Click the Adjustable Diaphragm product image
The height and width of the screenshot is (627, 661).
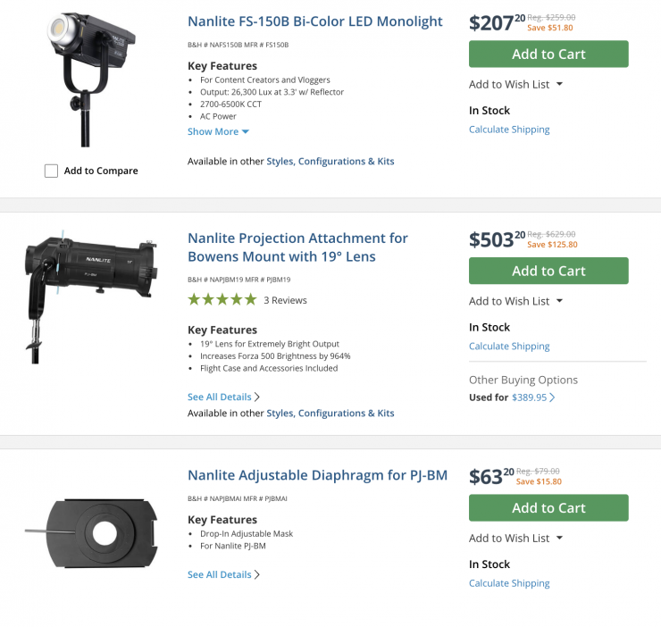91,534
